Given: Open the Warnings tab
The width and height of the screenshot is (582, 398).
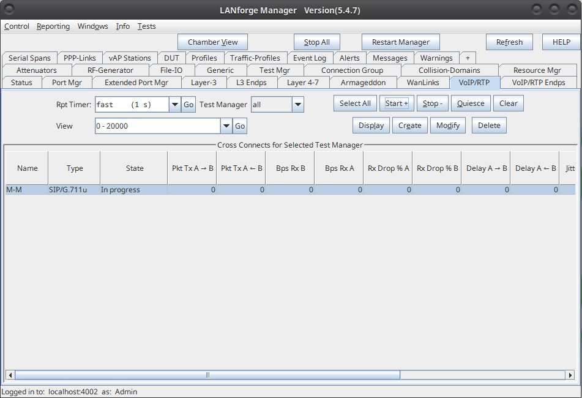Looking at the screenshot, I should 436,58.
